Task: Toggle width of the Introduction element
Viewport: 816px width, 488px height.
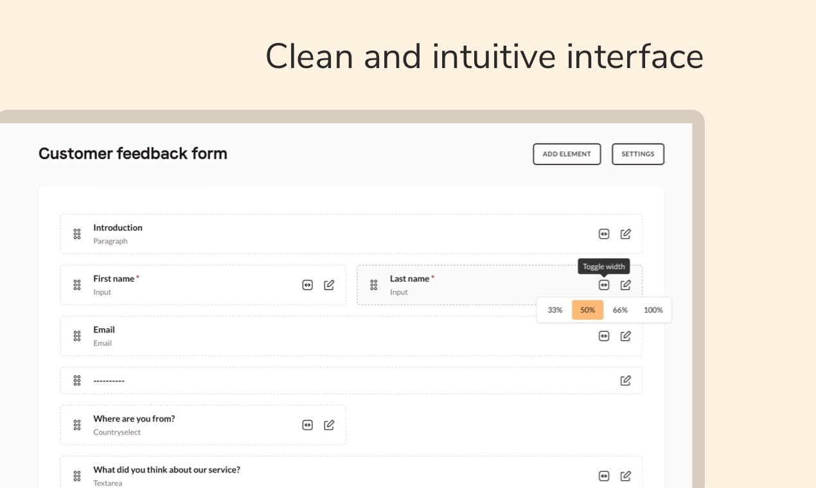Action: 604,234
